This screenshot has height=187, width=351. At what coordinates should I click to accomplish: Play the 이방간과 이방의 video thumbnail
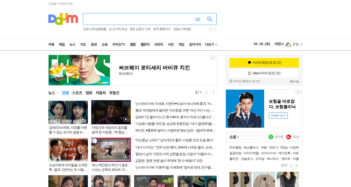[x=111, y=112]
